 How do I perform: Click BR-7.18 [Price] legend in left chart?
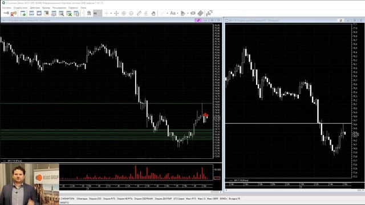point(14,161)
